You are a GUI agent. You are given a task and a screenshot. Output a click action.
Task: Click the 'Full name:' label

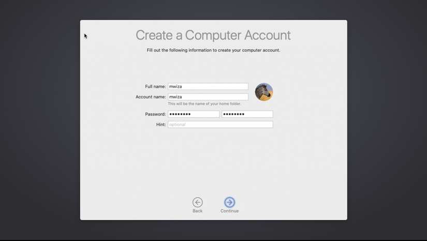pos(155,86)
